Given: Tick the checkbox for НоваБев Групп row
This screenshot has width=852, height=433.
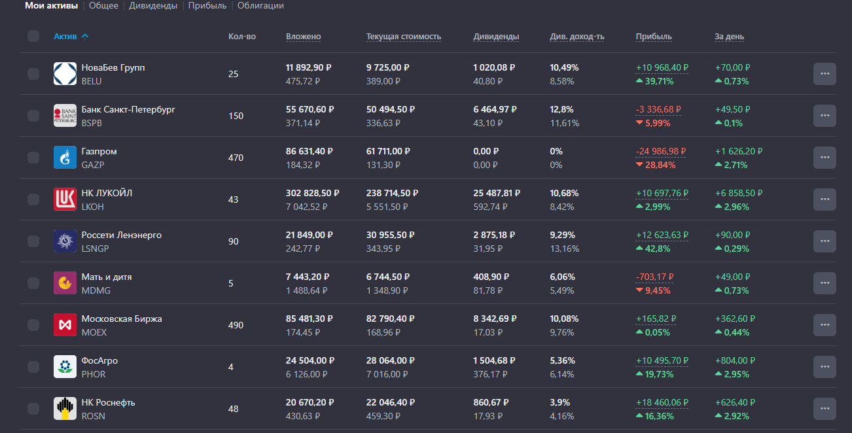Looking at the screenshot, I should point(33,74).
